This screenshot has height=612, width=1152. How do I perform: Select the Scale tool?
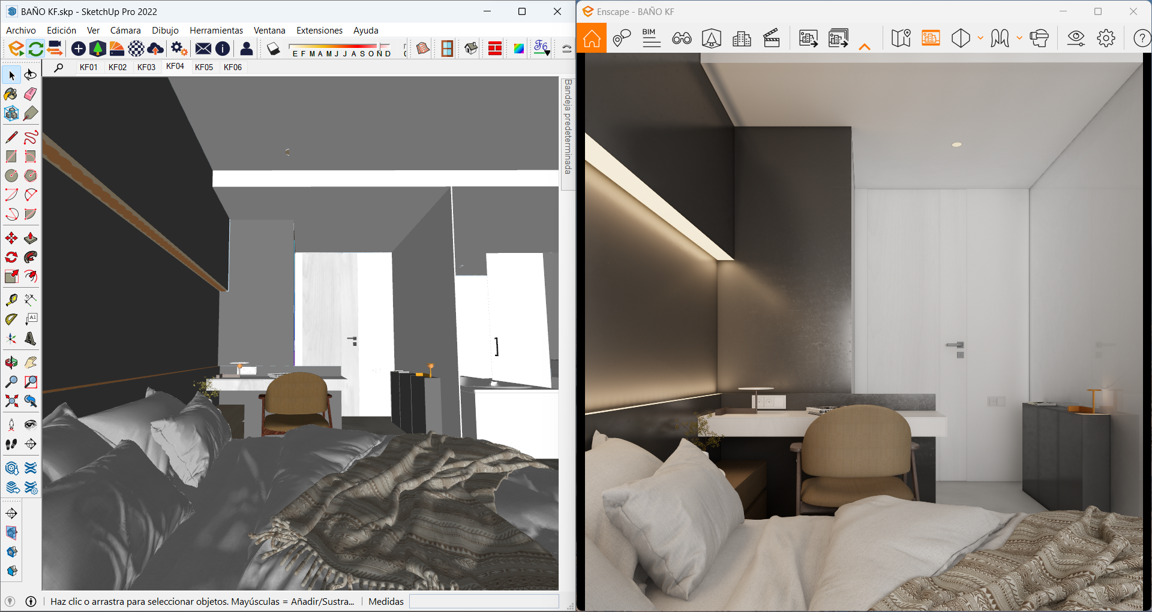coord(11,276)
